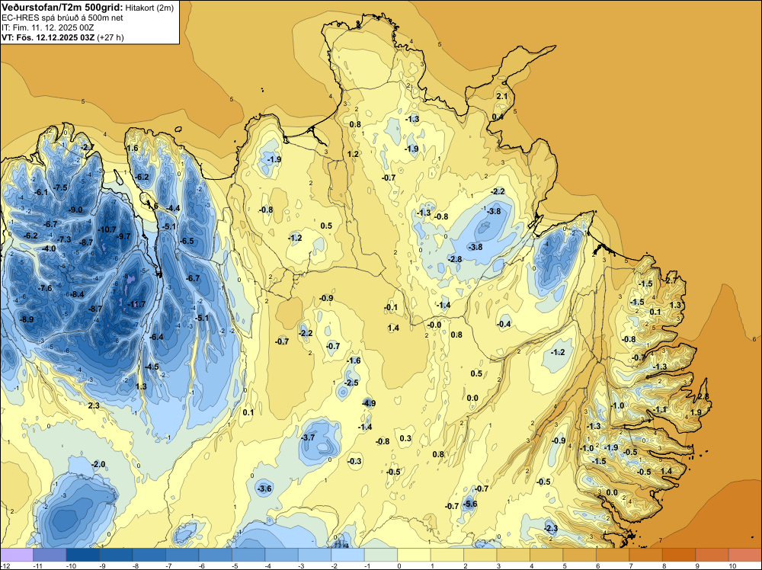This screenshot has width=762, height=570.
Task: Click the valid time "VT: Fös. 12.12.2025 03Z"
Action: [48, 37]
